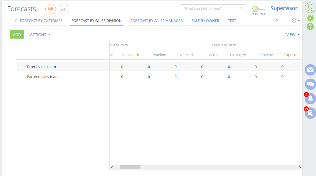Open the help question mark icon
The width and height of the screenshot is (316, 176).
(310, 26)
